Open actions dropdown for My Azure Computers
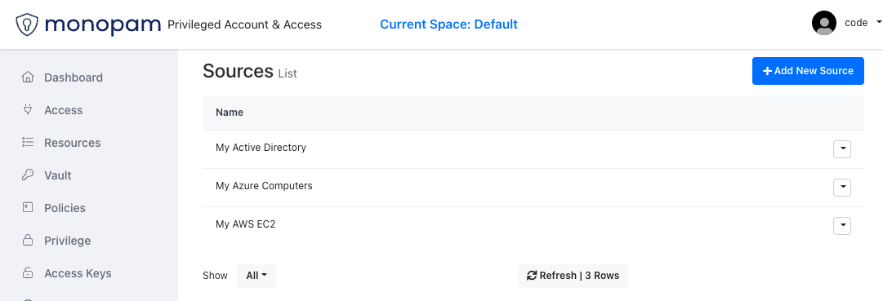The image size is (883, 301). tap(842, 188)
